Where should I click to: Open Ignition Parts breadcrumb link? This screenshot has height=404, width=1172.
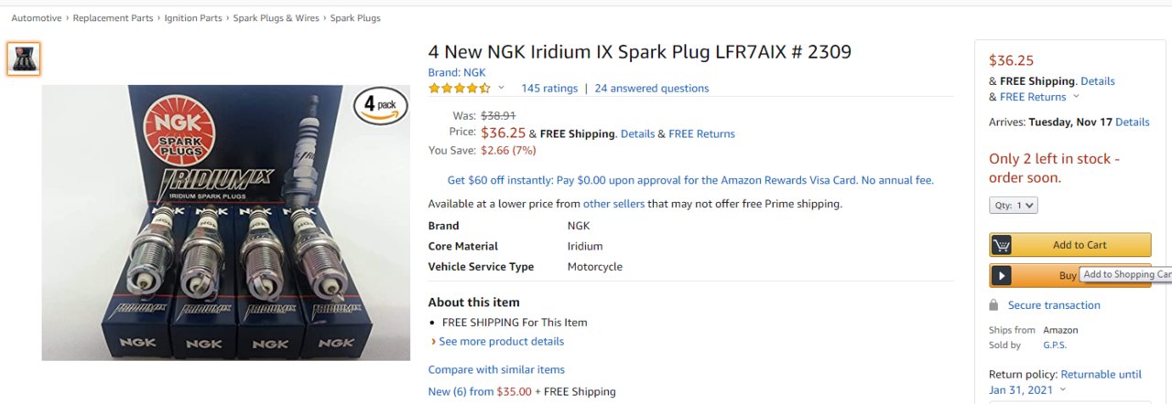pos(193,18)
